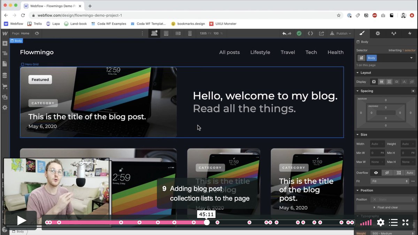The width and height of the screenshot is (418, 235).
Task: Open the Assets image panel
Action: (5, 97)
